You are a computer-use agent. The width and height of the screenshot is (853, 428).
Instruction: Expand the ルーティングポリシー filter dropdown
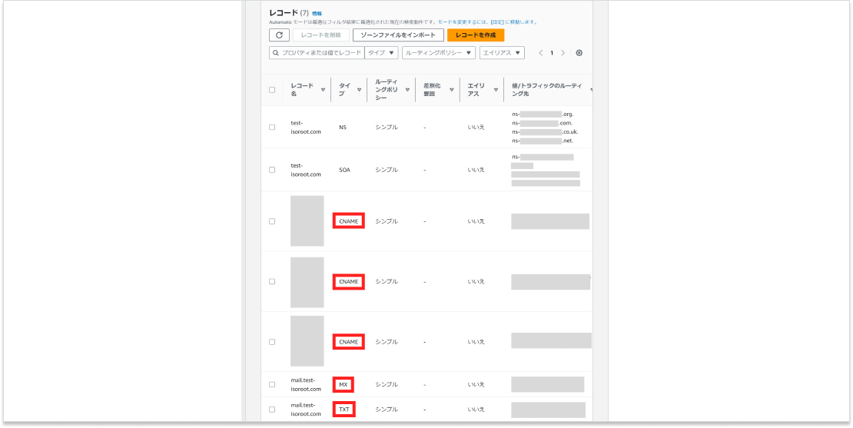[438, 53]
